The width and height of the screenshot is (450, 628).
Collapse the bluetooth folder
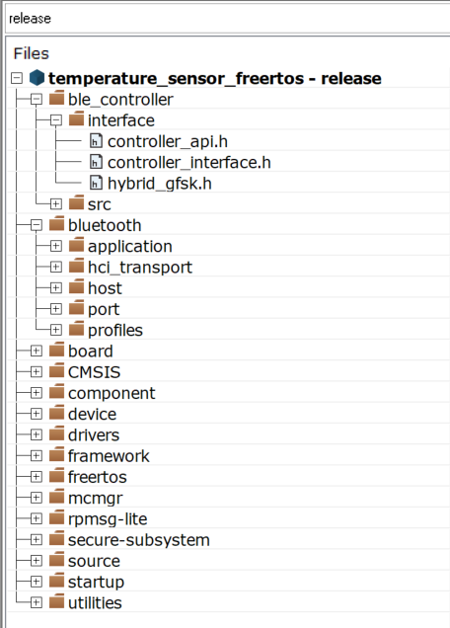click(x=37, y=225)
